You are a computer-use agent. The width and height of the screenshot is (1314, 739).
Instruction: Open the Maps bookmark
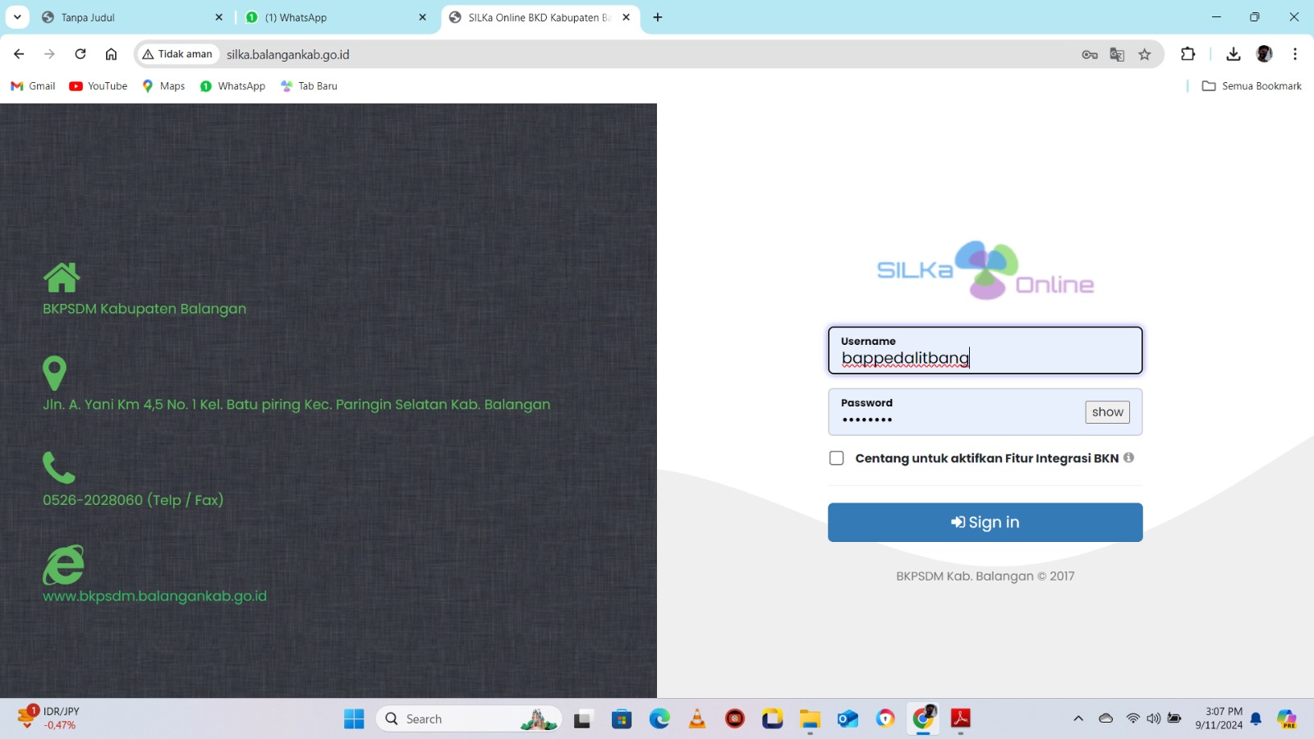pos(163,85)
